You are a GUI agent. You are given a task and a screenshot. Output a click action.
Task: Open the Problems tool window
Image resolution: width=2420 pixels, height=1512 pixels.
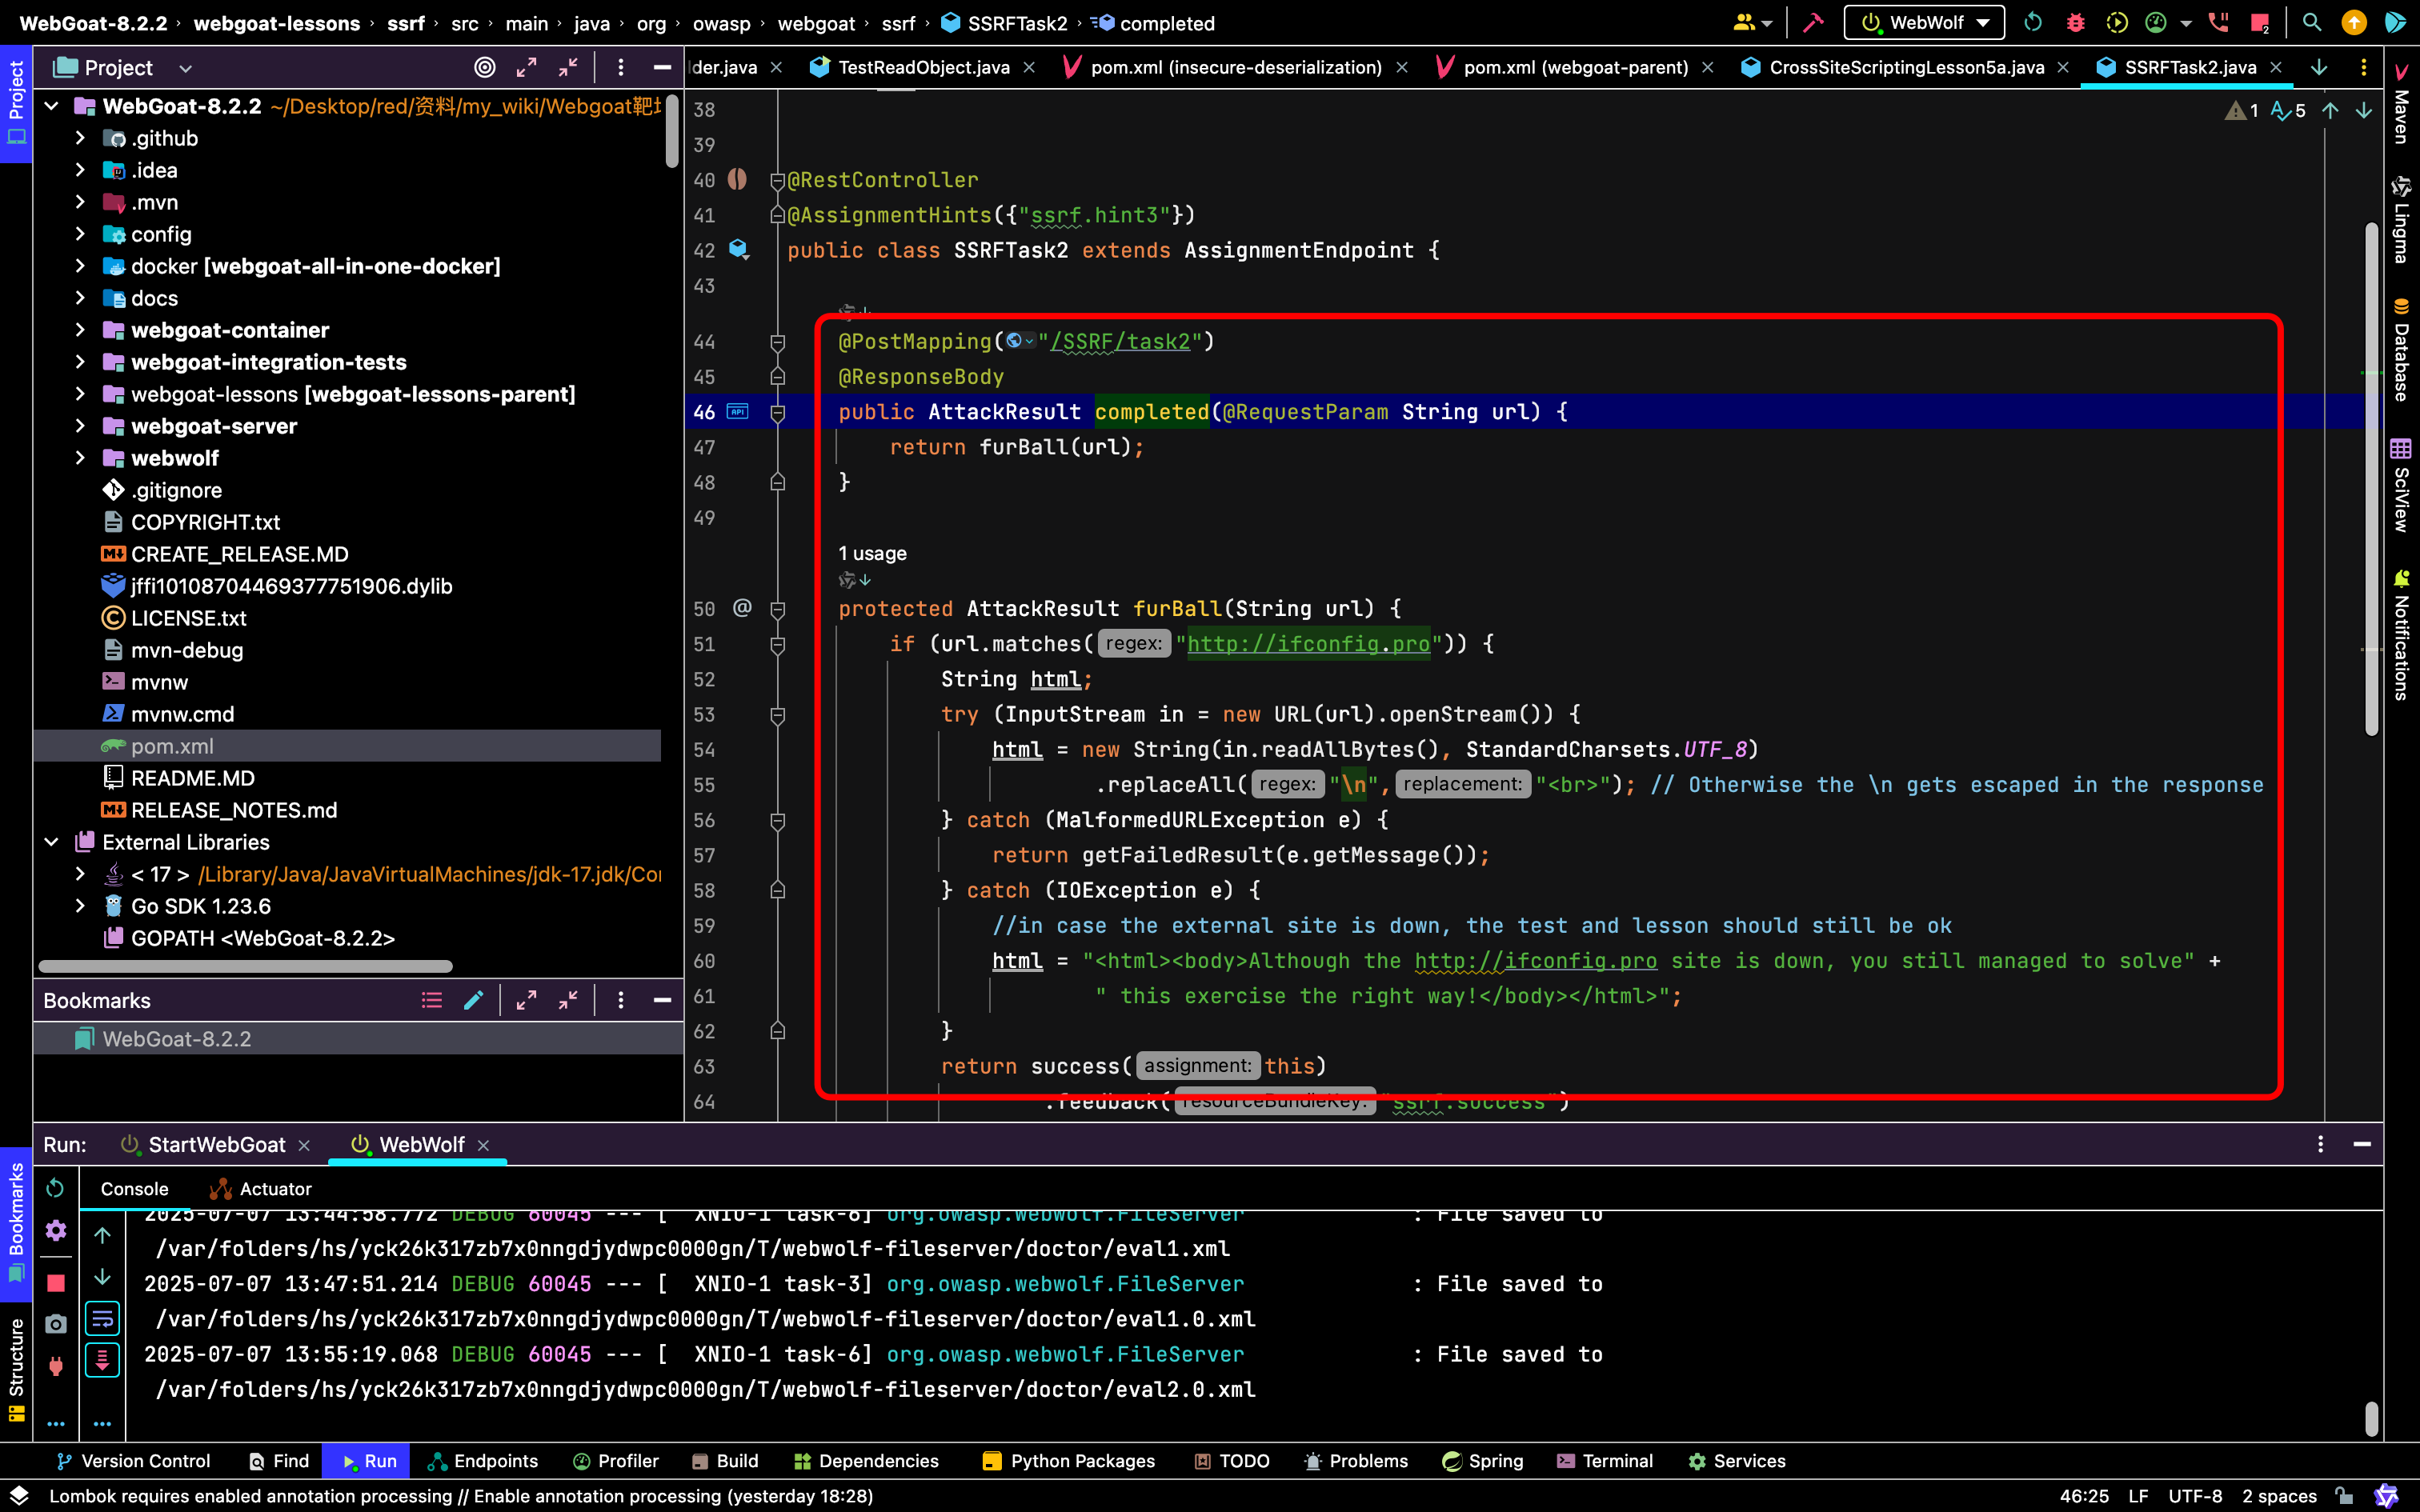1356,1461
